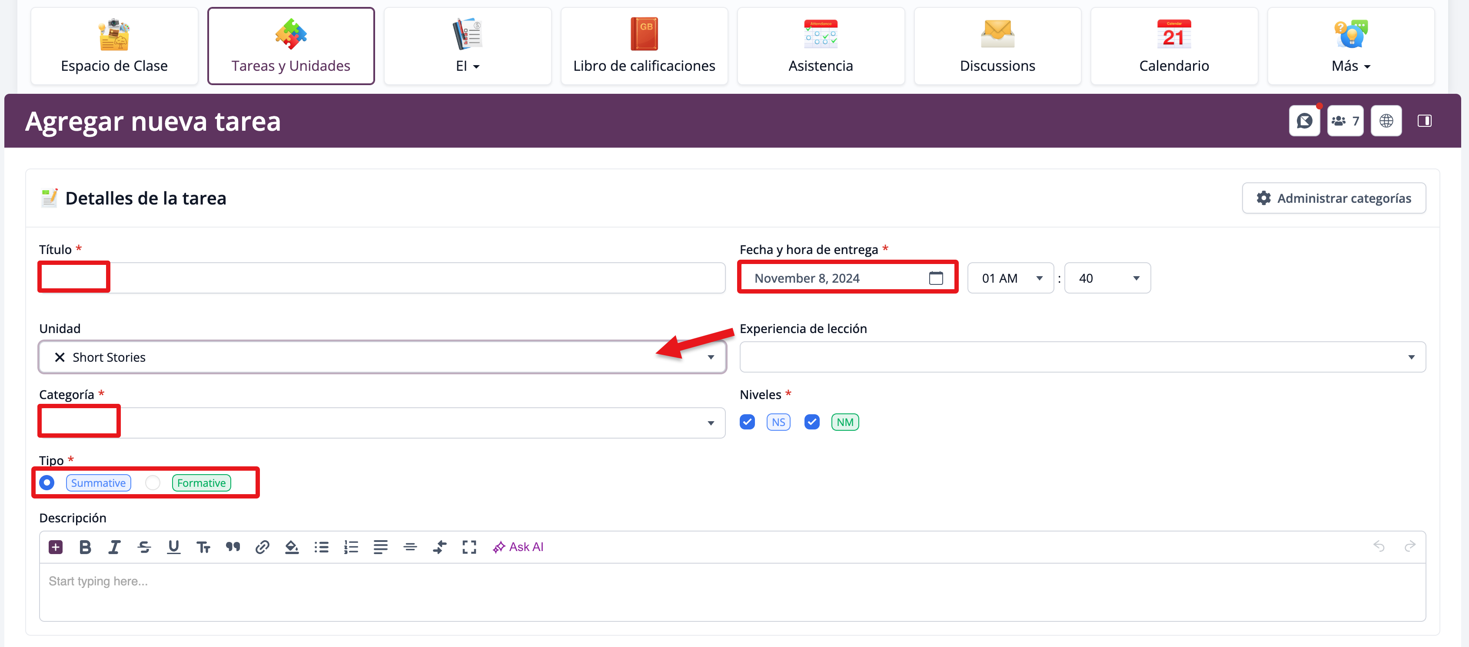Click the Ask AI button

pyautogui.click(x=518, y=547)
